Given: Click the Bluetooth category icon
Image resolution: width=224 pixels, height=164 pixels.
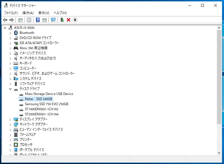Looking at the screenshot, I should coord(16,33).
